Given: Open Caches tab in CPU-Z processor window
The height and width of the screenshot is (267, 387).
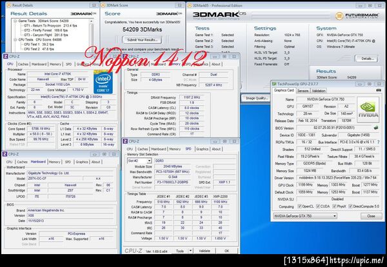Looking at the screenshot, I should (23, 64).
